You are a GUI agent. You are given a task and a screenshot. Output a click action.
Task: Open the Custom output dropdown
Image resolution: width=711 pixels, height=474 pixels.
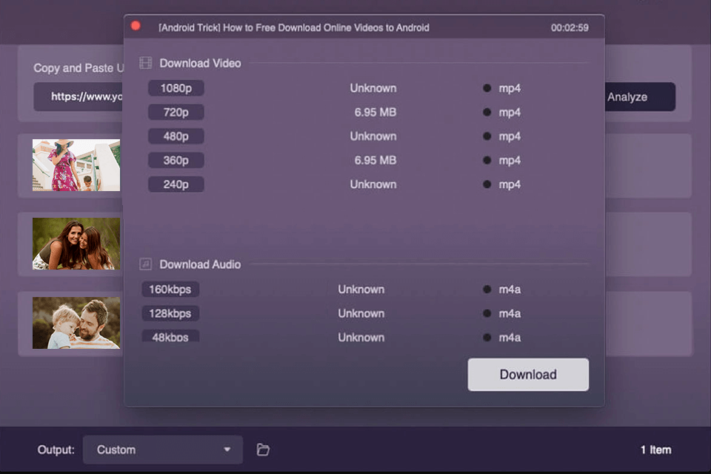(x=163, y=450)
